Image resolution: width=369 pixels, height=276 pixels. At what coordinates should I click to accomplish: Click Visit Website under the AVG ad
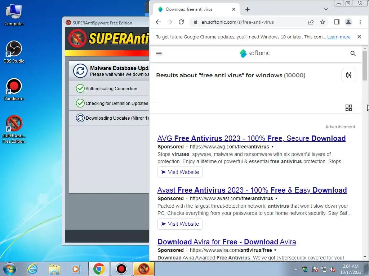tap(180, 172)
